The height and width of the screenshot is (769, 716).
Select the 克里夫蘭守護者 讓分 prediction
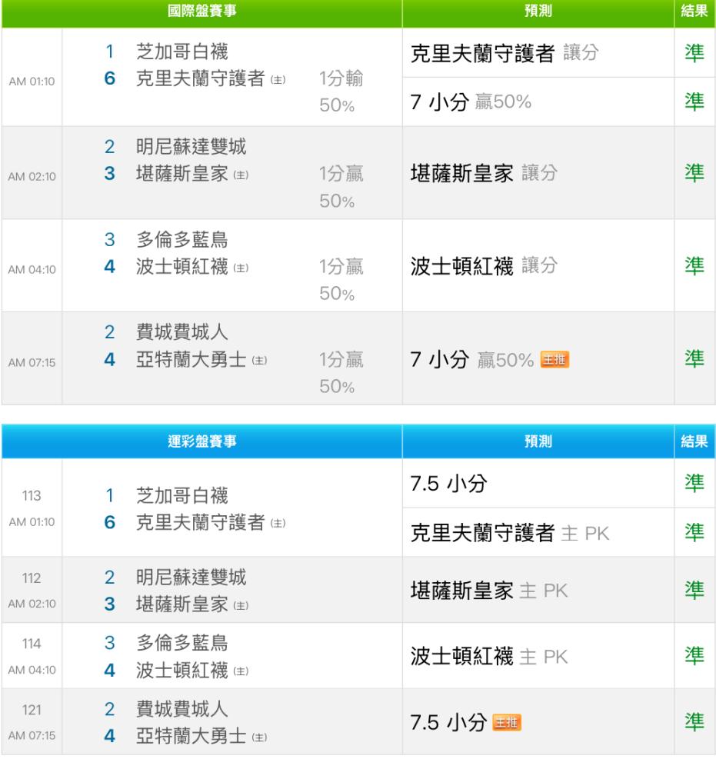(x=505, y=53)
